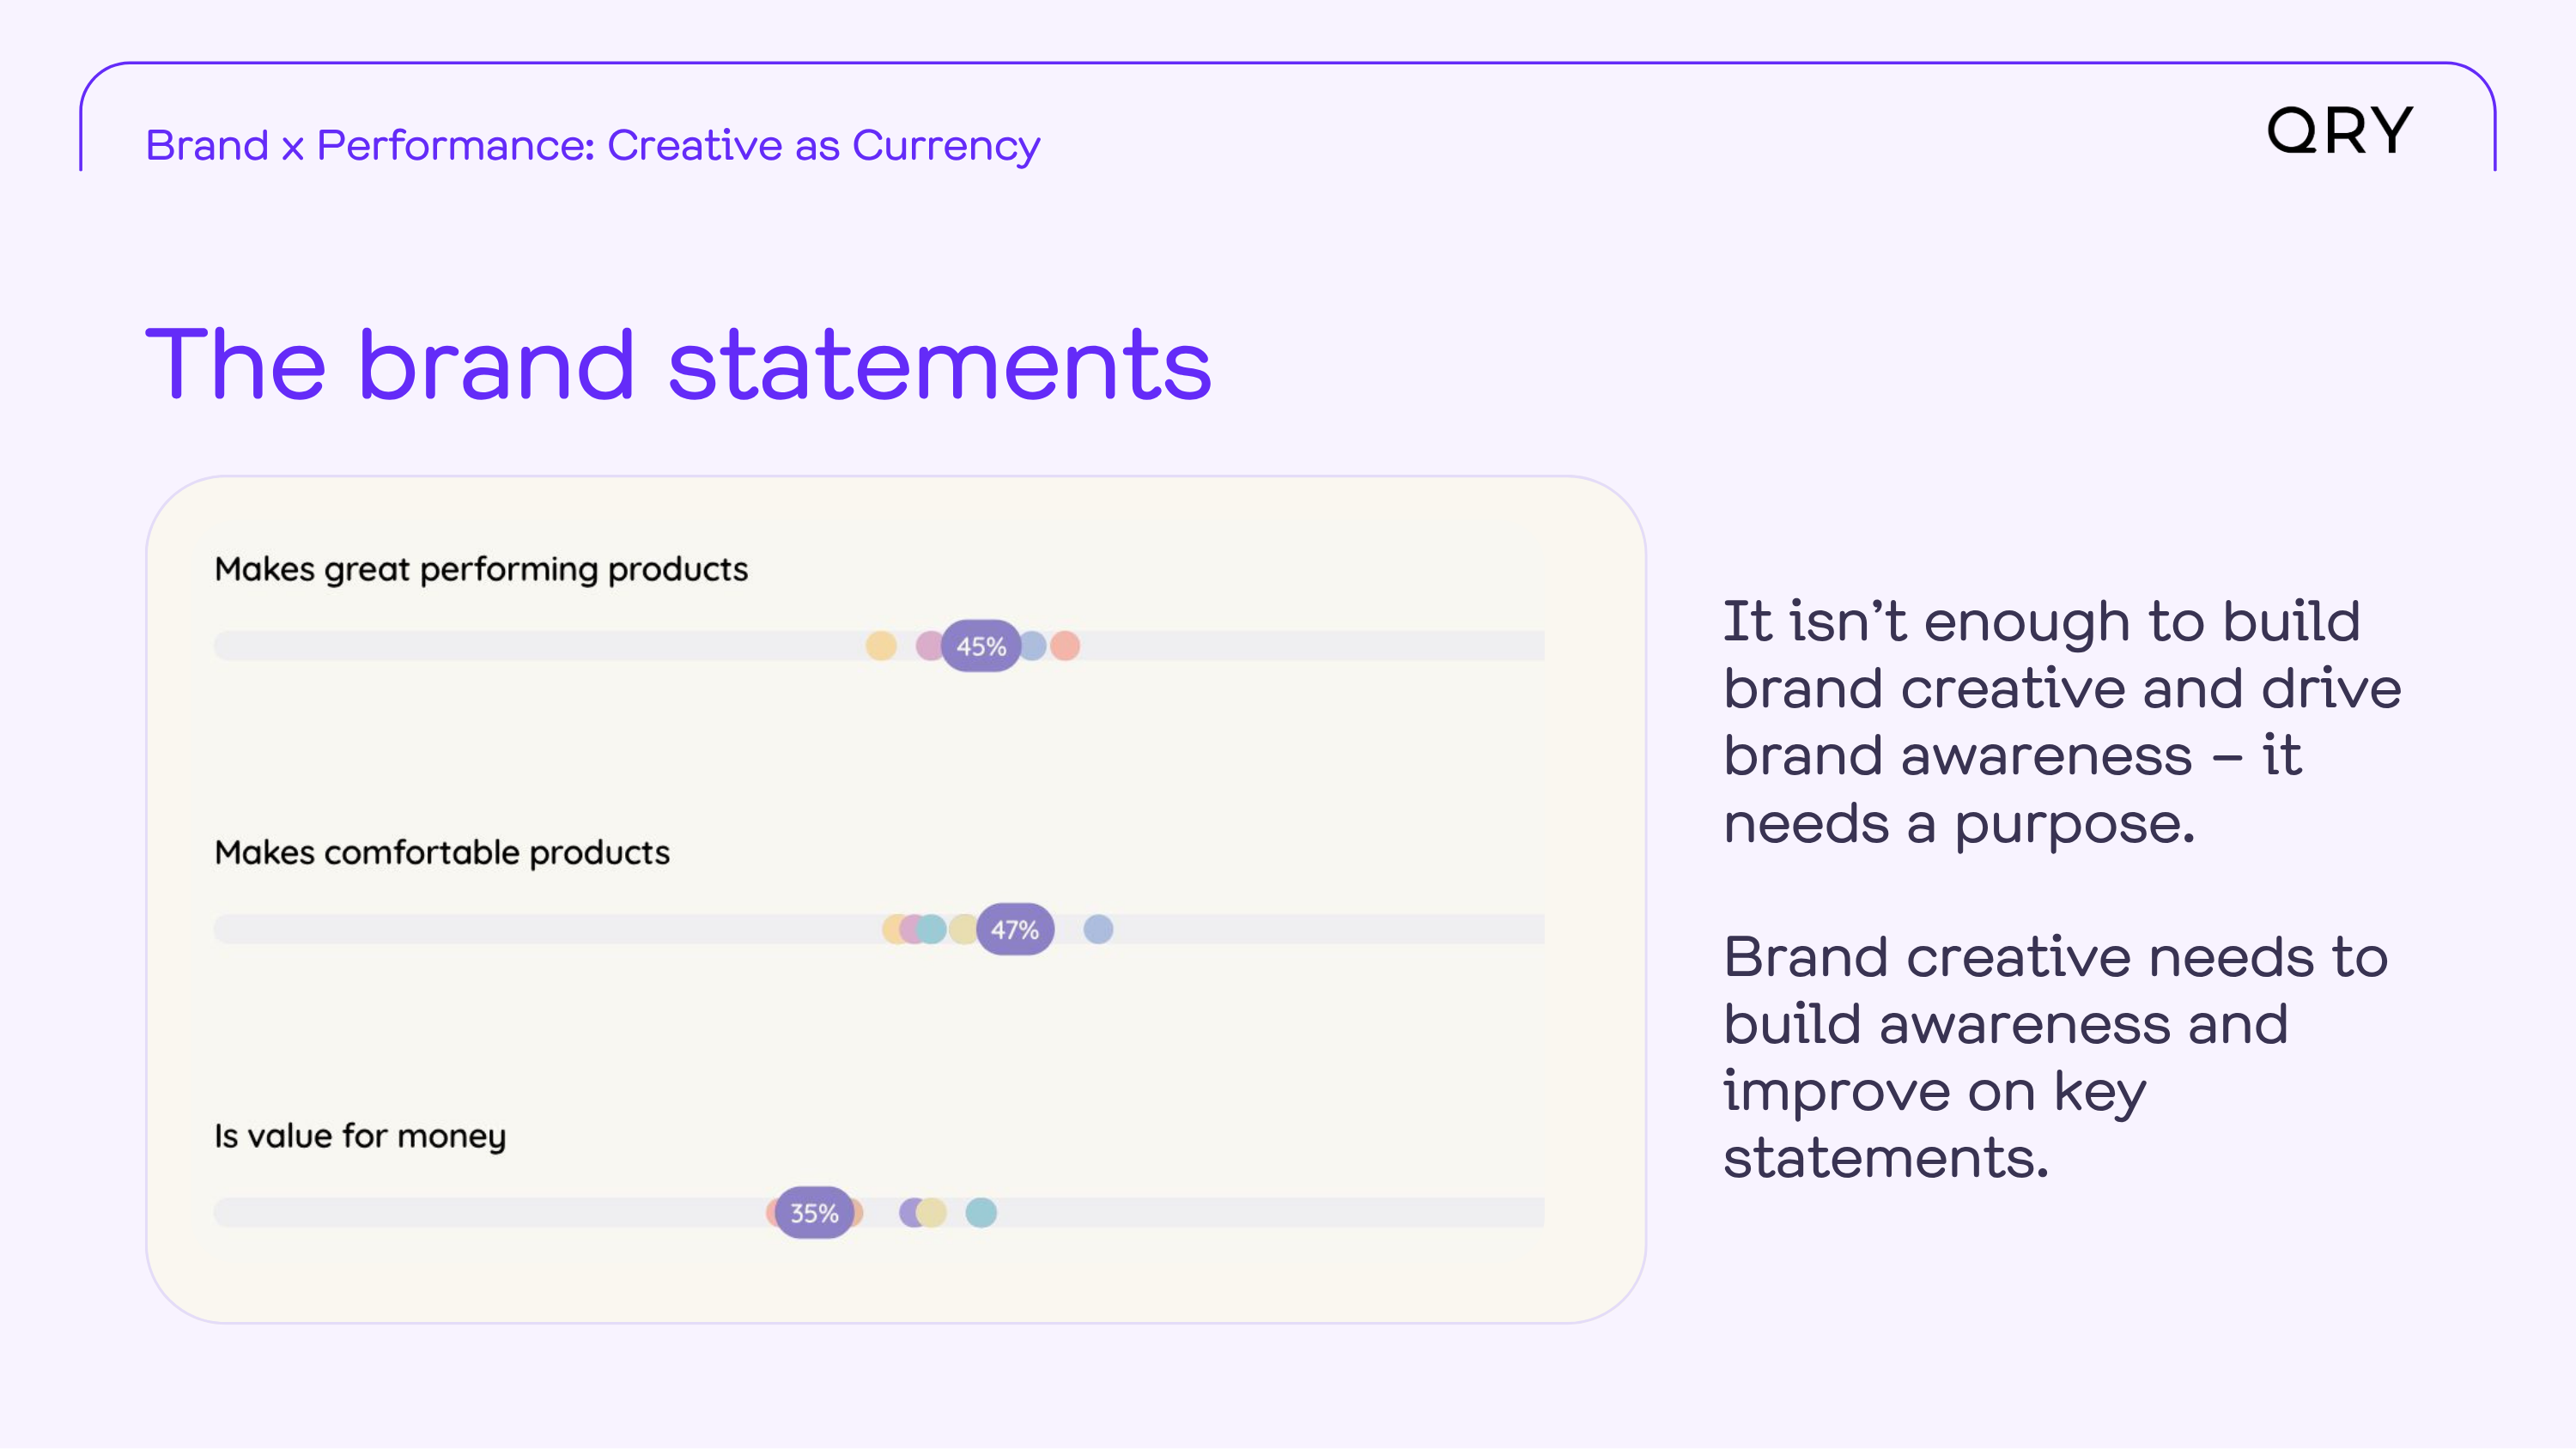Click the 'Brand creative needs to build awareness' paragraph
This screenshot has width=2576, height=1449.
[x=2055, y=1057]
